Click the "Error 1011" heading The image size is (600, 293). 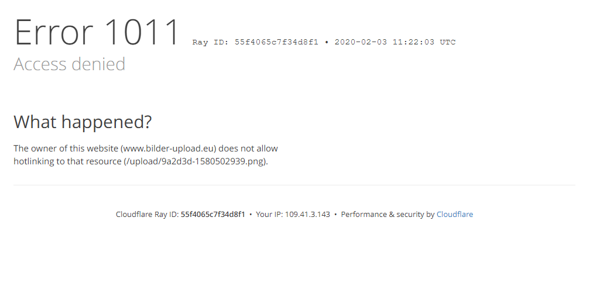click(x=97, y=33)
